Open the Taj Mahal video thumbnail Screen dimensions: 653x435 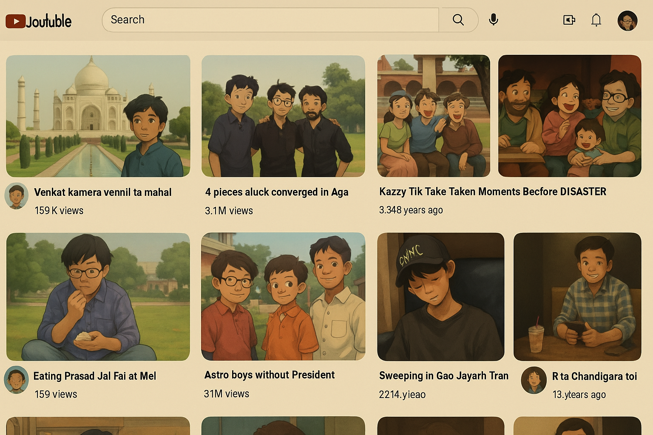[x=98, y=116]
